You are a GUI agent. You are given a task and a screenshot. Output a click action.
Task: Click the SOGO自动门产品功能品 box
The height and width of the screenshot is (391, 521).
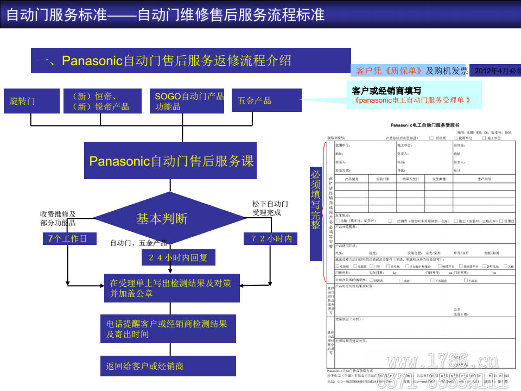189,100
